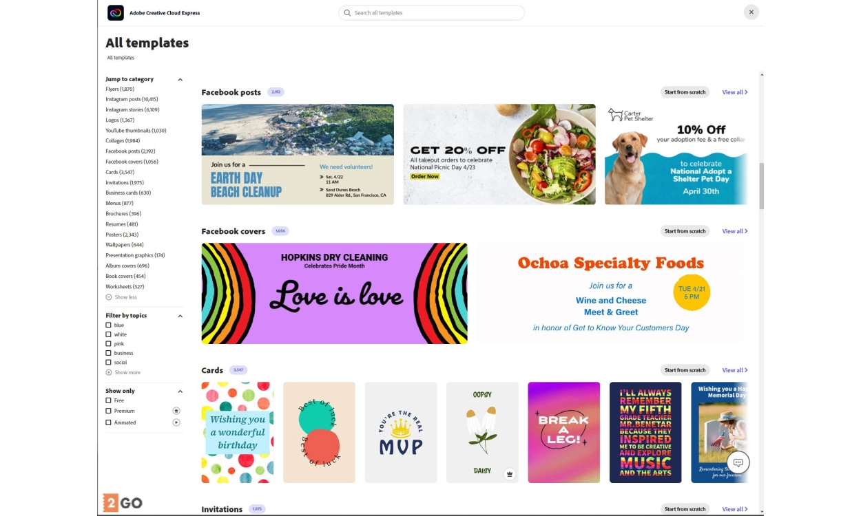Click the search magnifier icon
This screenshot has width=861, height=516.
pyautogui.click(x=346, y=12)
